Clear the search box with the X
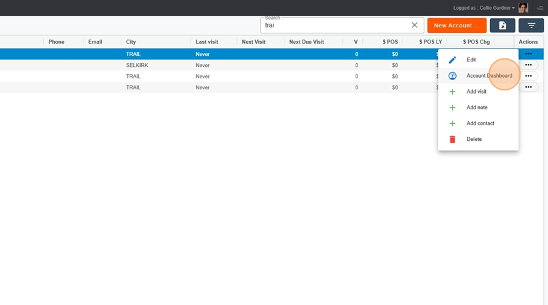Viewport: 548px width, 305px height. click(415, 25)
